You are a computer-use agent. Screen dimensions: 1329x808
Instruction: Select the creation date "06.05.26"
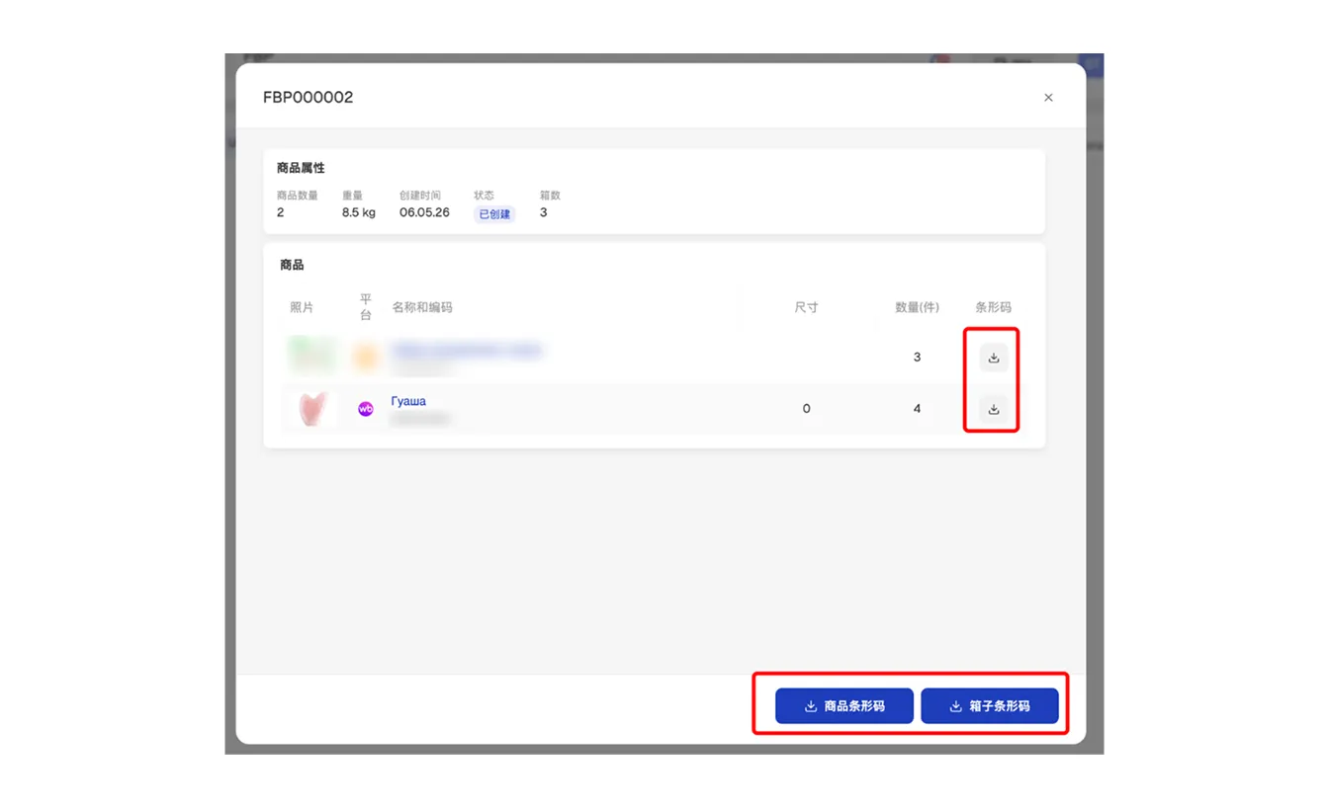[x=424, y=212]
